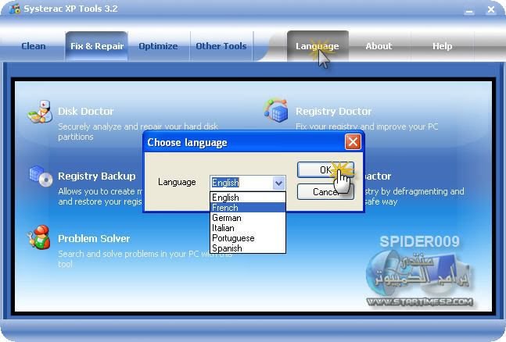Open the About menu

point(379,46)
